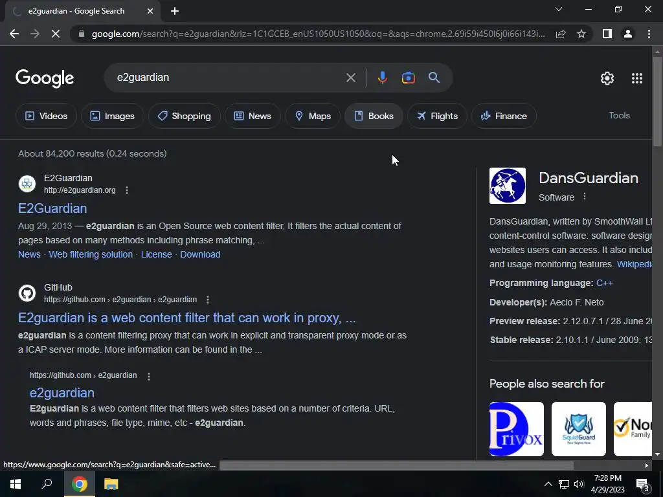Click the DansGuardian knight logo
Screen dimensions: 663x497
[x=508, y=186]
